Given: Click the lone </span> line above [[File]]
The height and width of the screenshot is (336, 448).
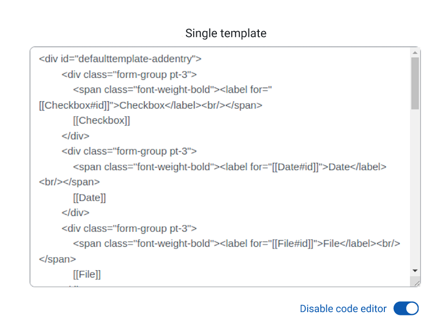Looking at the screenshot, I should pyautogui.click(x=57, y=259).
